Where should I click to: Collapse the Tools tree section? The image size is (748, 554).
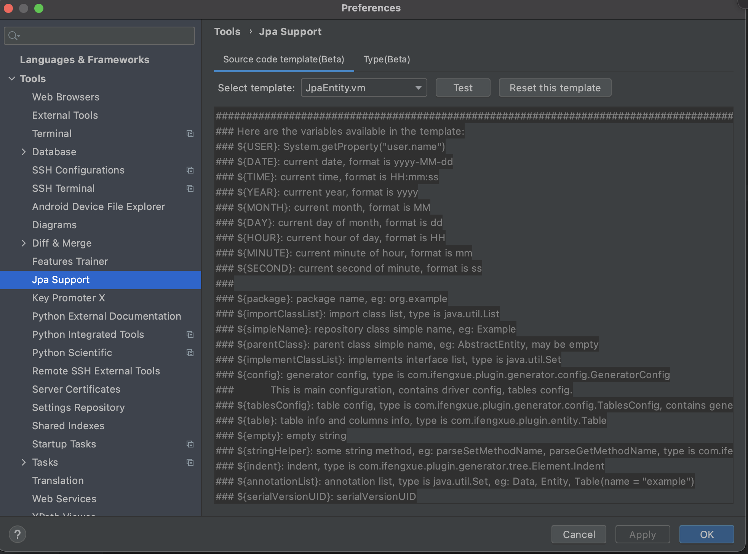point(12,79)
